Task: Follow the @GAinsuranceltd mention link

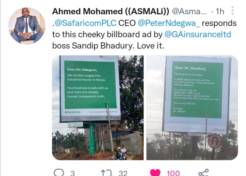Action: pyautogui.click(x=198, y=35)
